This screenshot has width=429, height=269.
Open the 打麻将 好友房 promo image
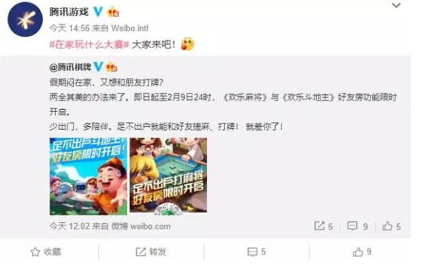(x=168, y=175)
